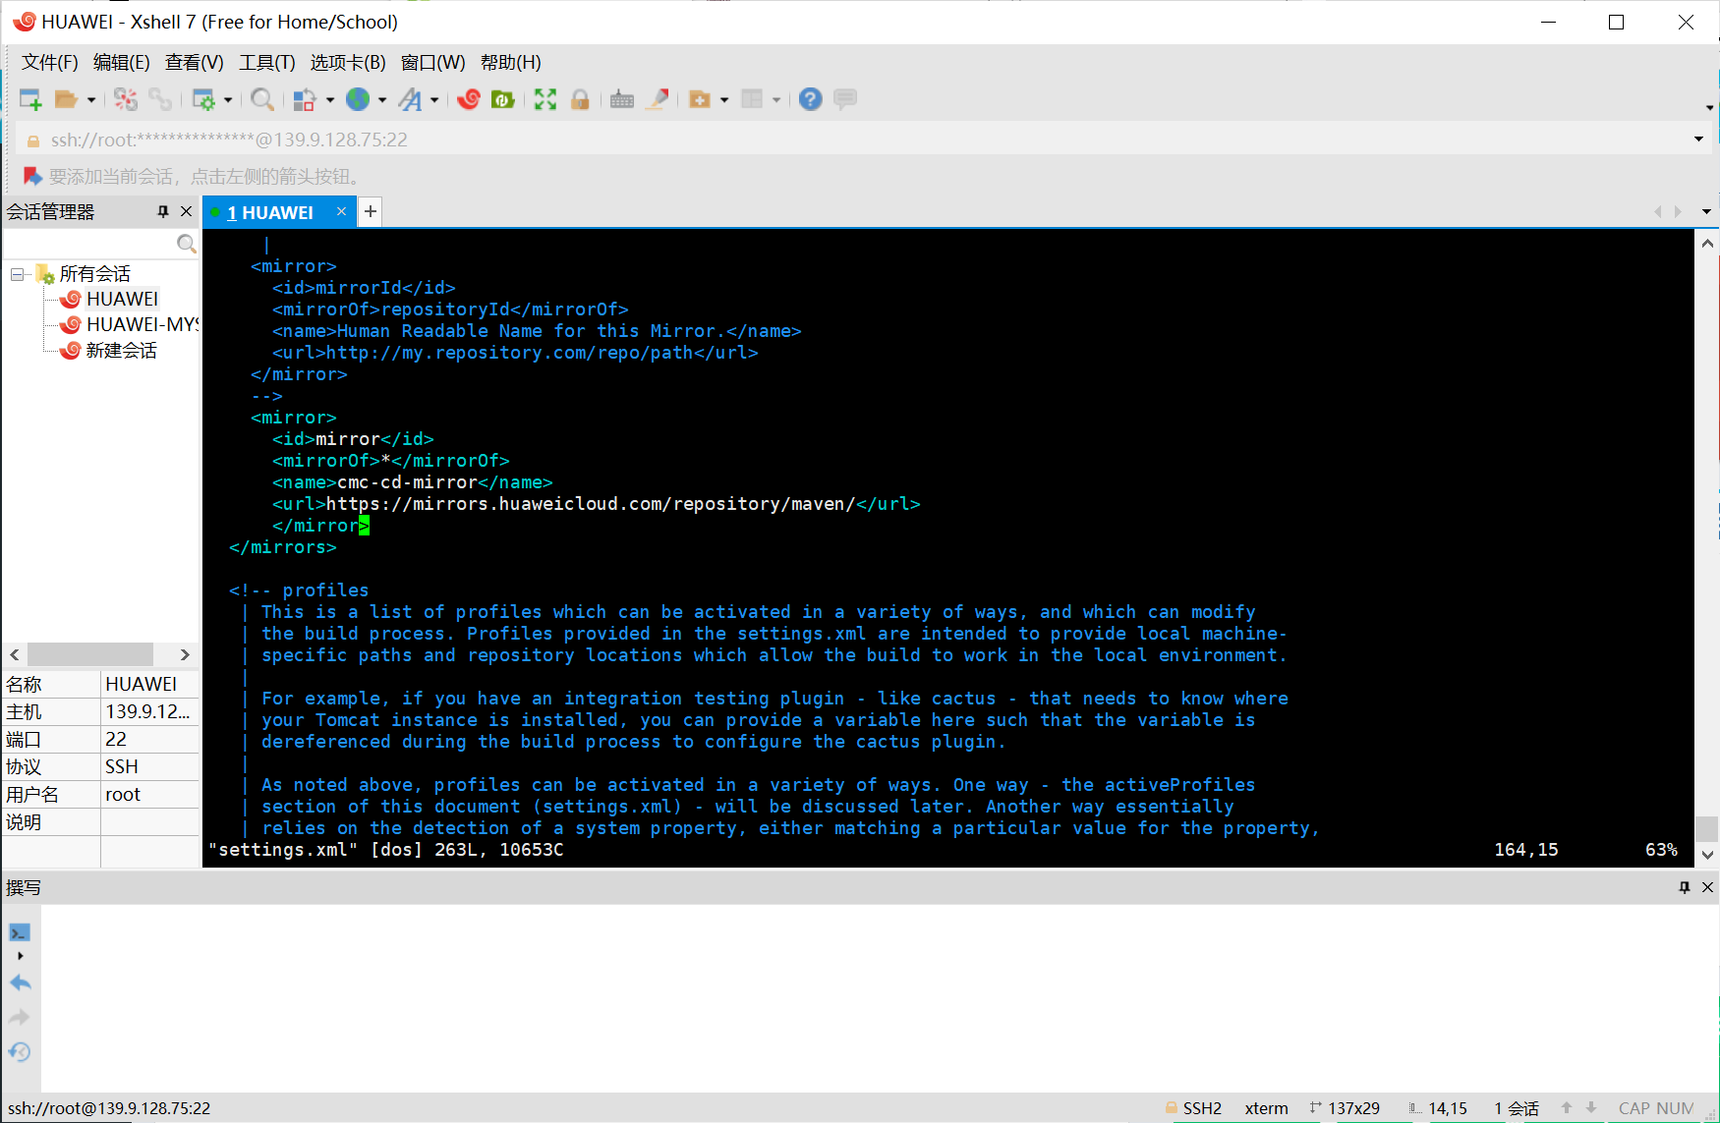Open the 帮助(H) menu
Viewport: 1720px width, 1123px height.
coord(511,63)
